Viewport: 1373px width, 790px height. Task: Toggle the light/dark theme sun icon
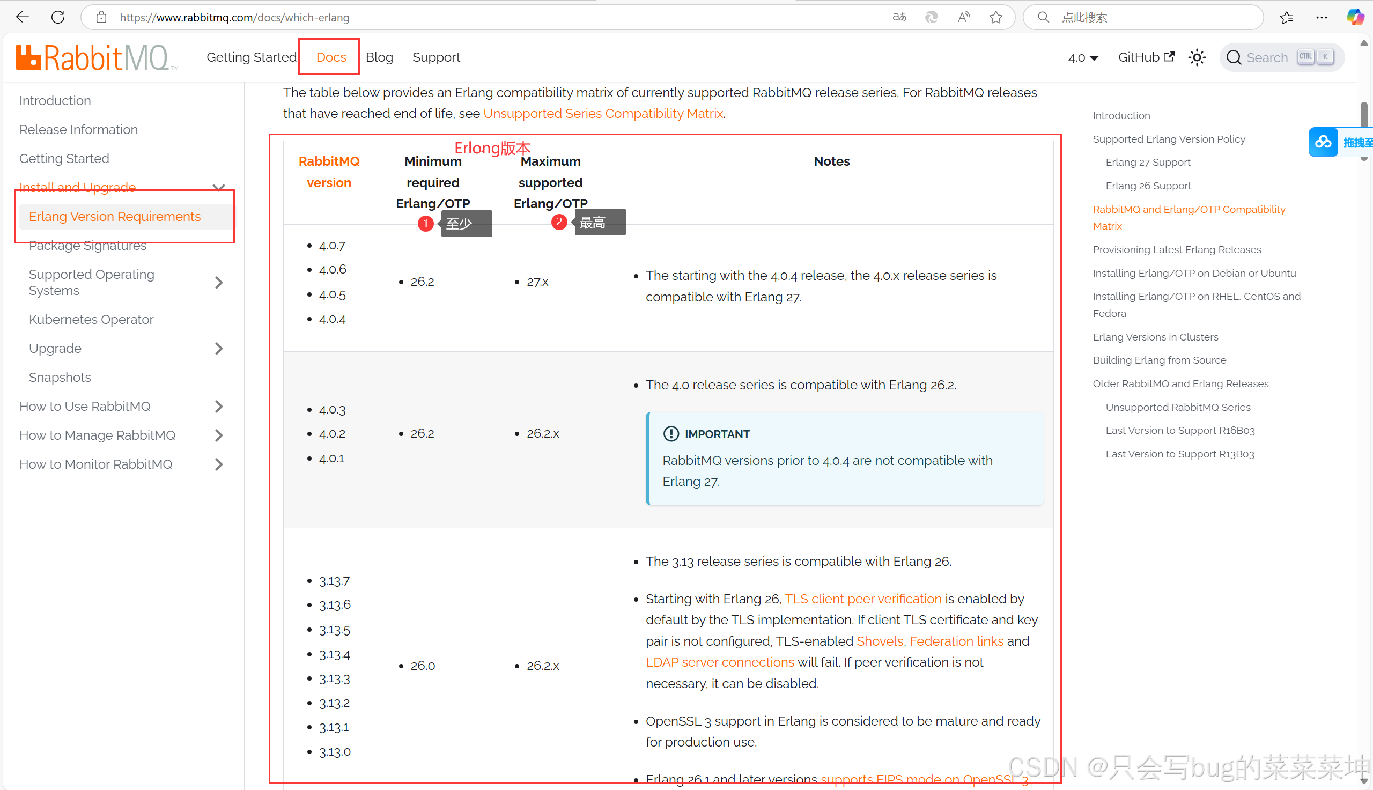tap(1197, 57)
